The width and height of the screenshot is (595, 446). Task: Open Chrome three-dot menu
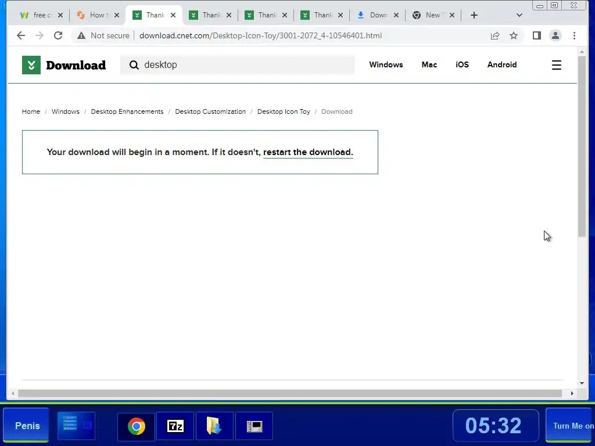pyautogui.click(x=574, y=35)
